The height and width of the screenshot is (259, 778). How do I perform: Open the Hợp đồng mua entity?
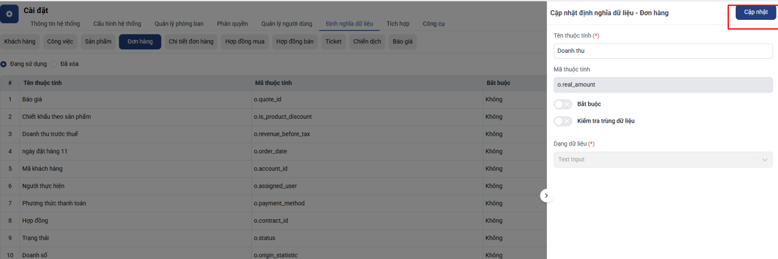tap(245, 42)
